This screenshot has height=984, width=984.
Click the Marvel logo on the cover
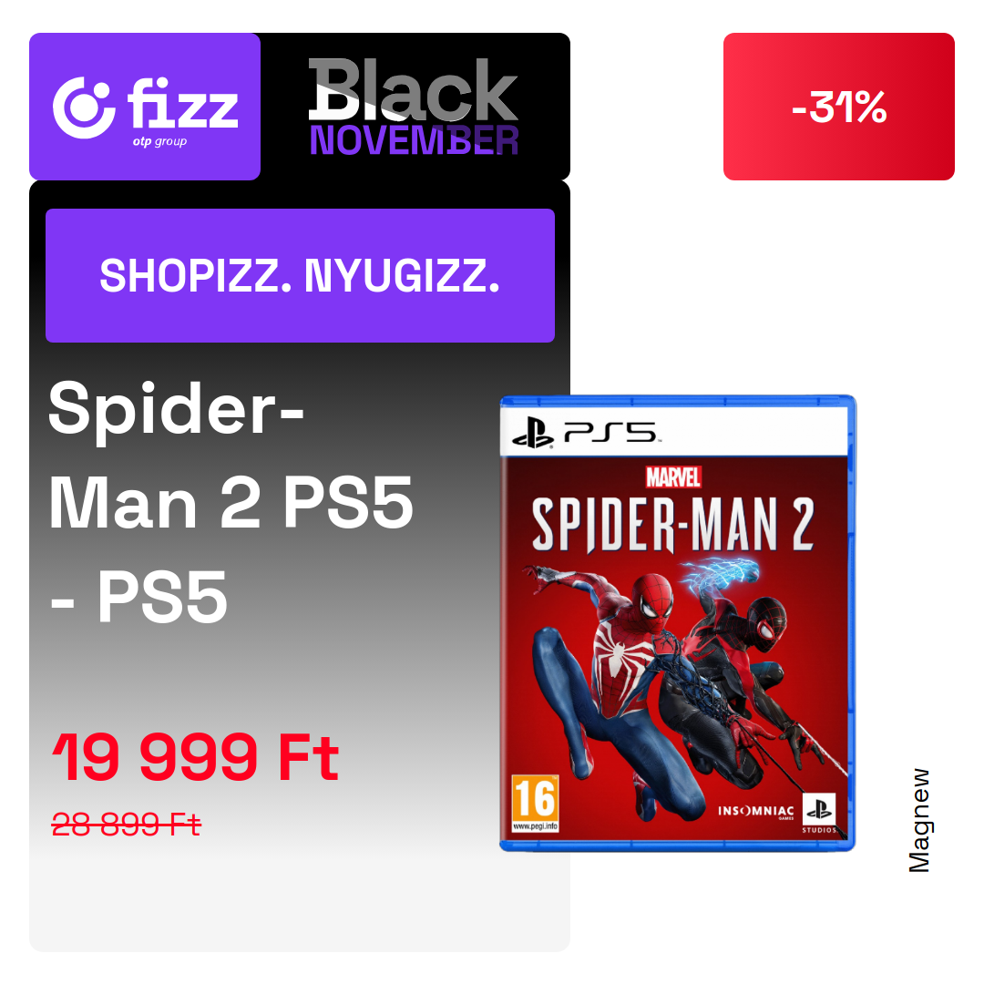pyautogui.click(x=673, y=477)
